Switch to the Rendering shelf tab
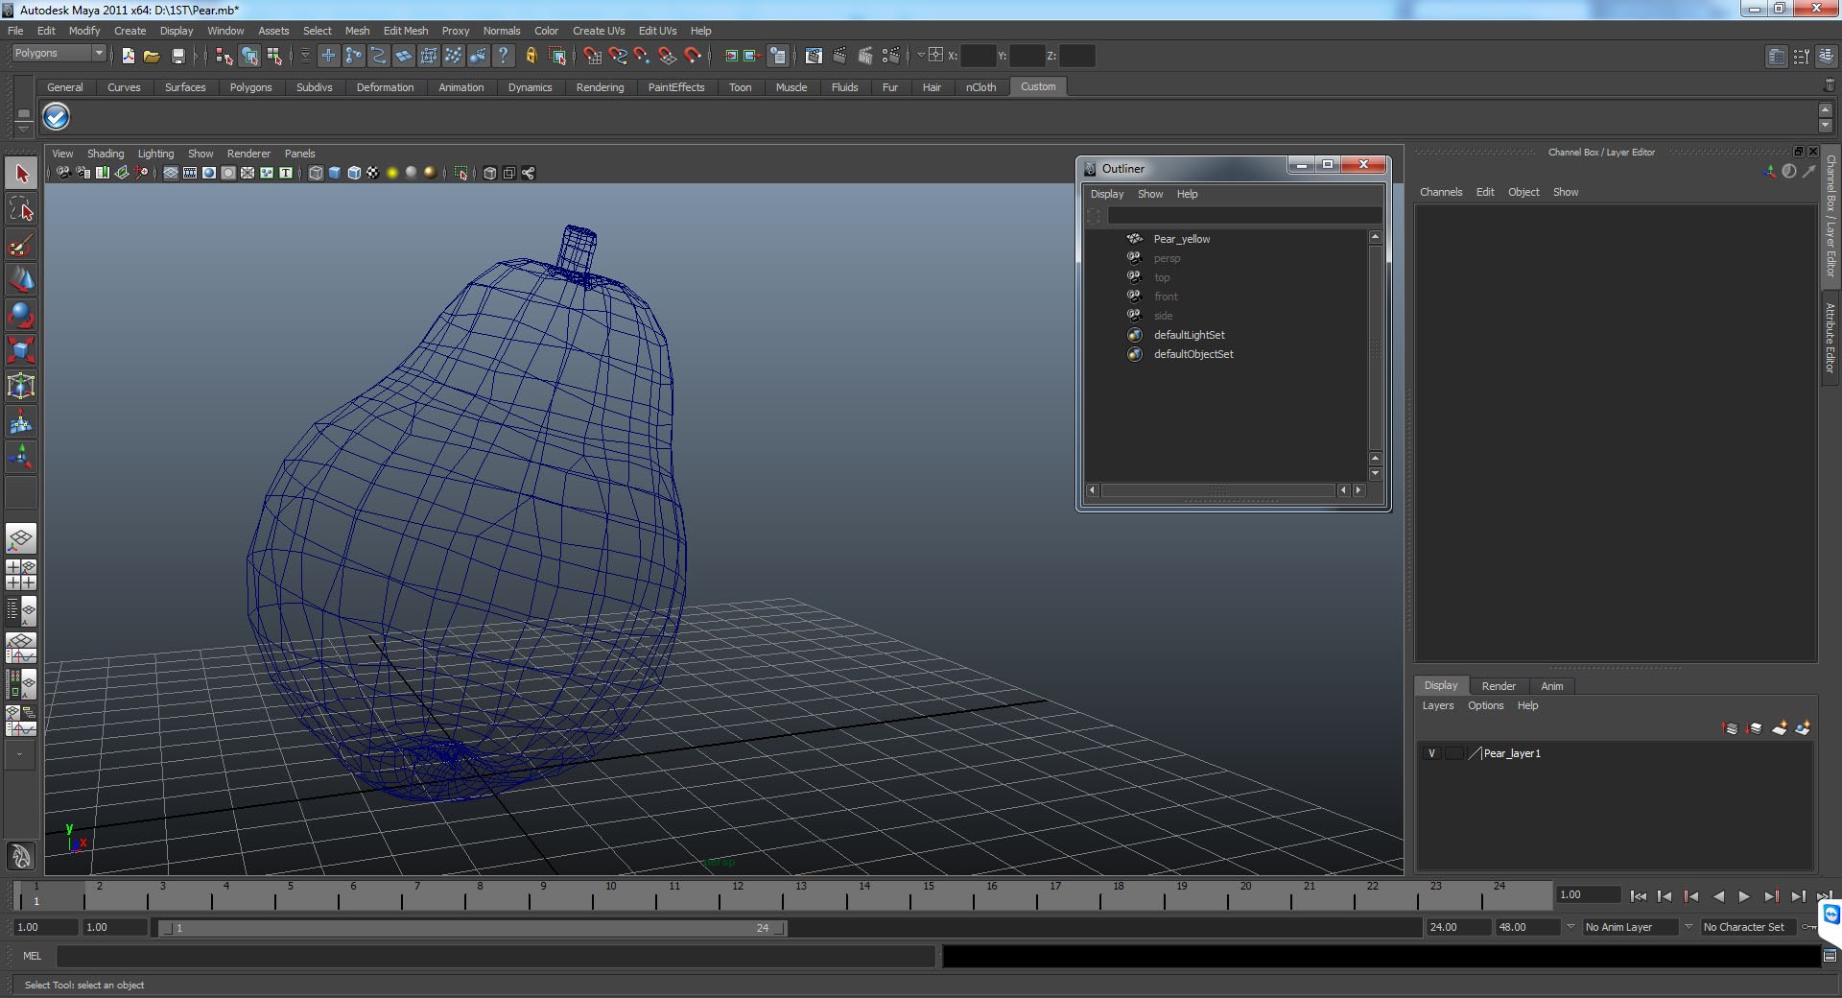This screenshot has width=1842, height=998. click(600, 87)
